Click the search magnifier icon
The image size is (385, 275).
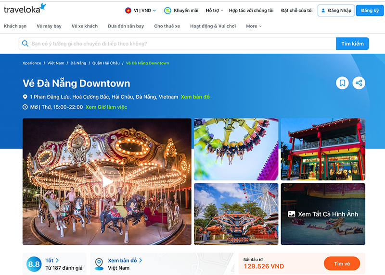[25, 44]
